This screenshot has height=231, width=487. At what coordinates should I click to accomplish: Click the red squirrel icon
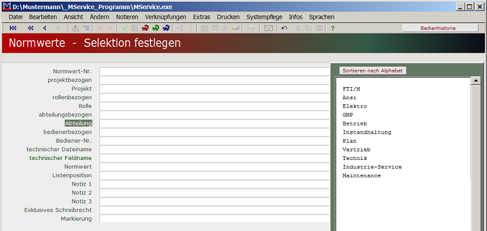point(145,28)
